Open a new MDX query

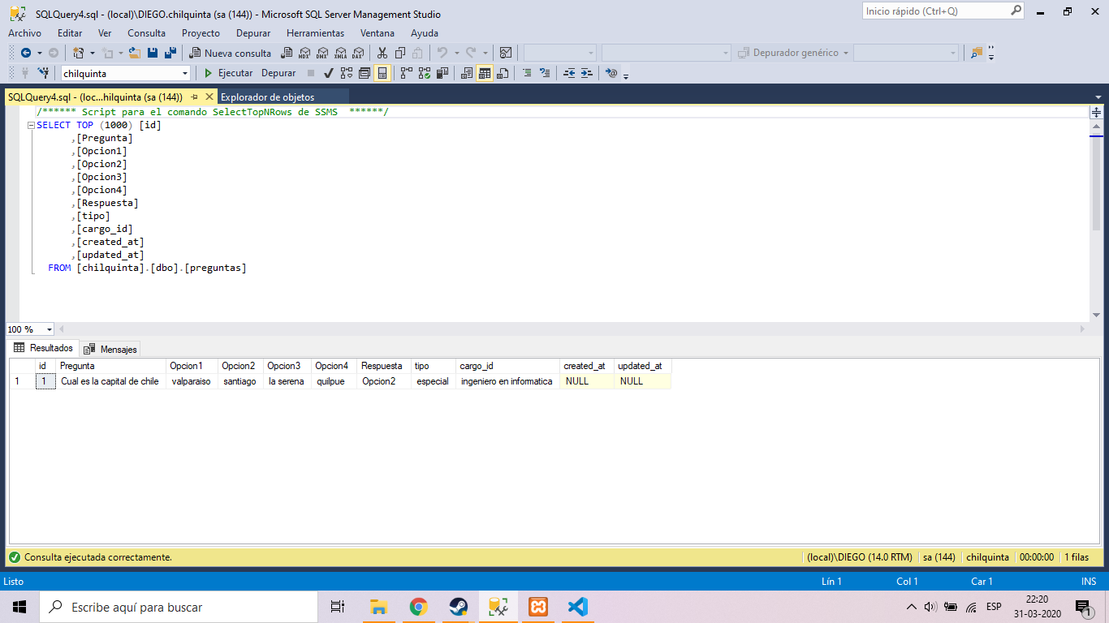click(304, 53)
